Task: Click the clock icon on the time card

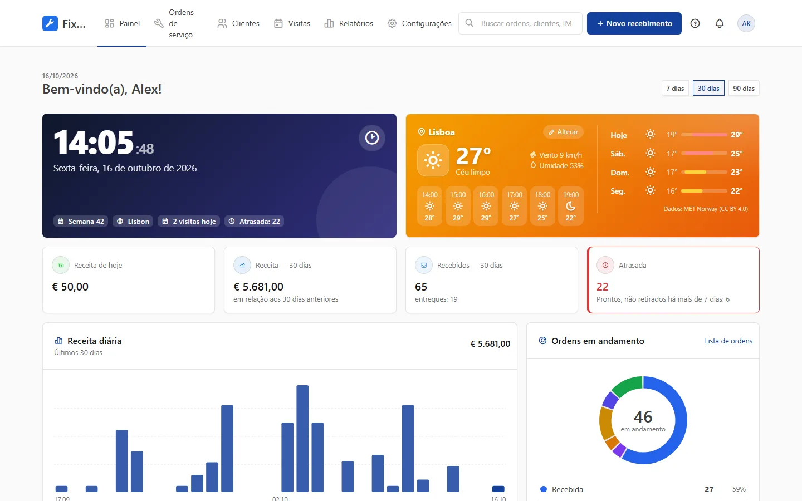Action: tap(372, 138)
